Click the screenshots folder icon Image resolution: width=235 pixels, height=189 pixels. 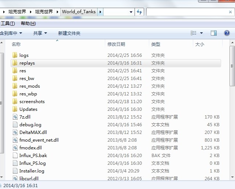click(15, 101)
